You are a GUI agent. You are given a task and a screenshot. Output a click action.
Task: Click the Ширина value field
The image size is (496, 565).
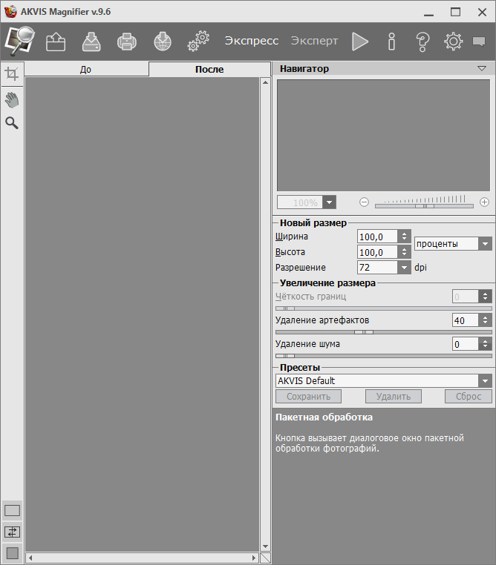(x=377, y=237)
